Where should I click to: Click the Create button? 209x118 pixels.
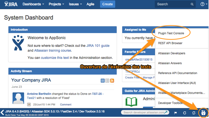click(108, 4)
